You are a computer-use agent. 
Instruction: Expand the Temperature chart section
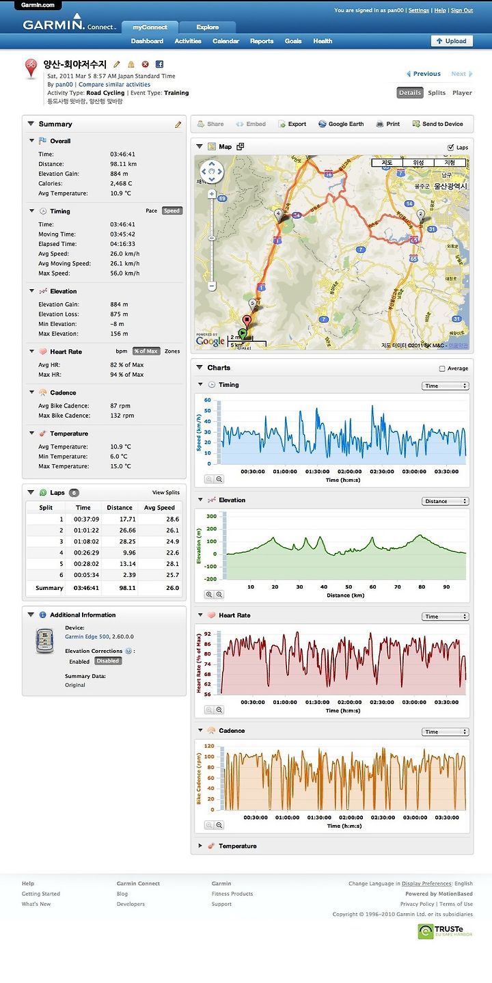(200, 846)
